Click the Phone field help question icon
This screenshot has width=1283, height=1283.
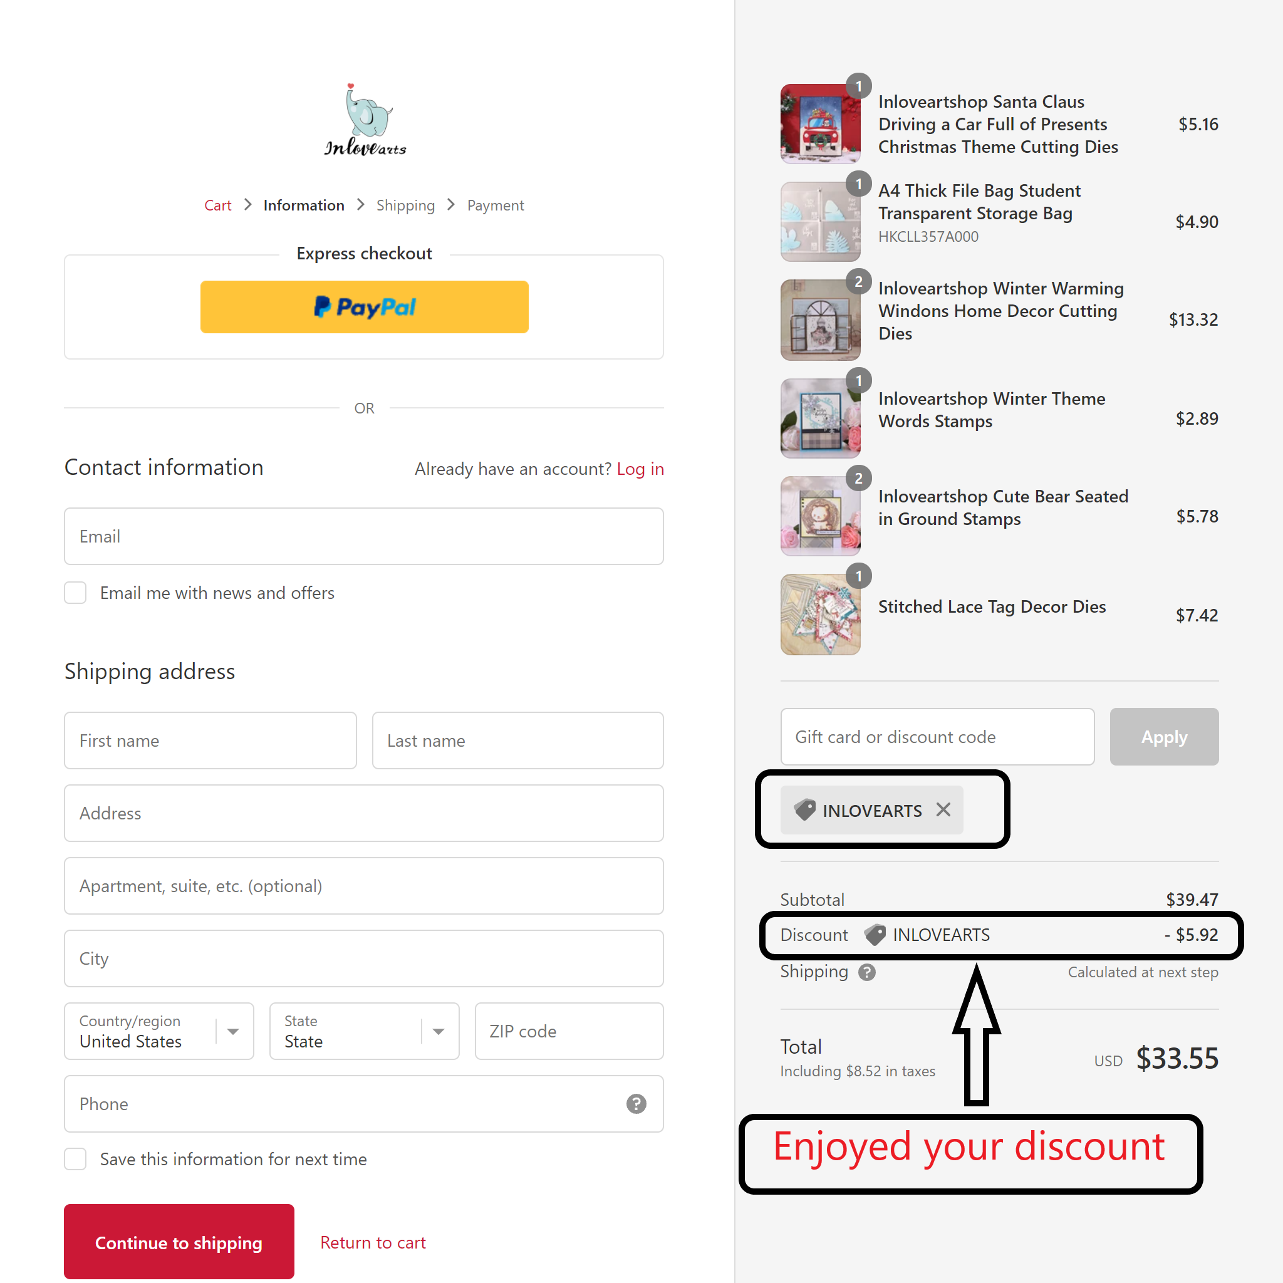[635, 1103]
